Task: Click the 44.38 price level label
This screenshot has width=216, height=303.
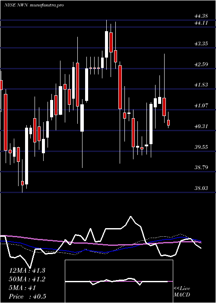Action: pyautogui.click(x=201, y=17)
